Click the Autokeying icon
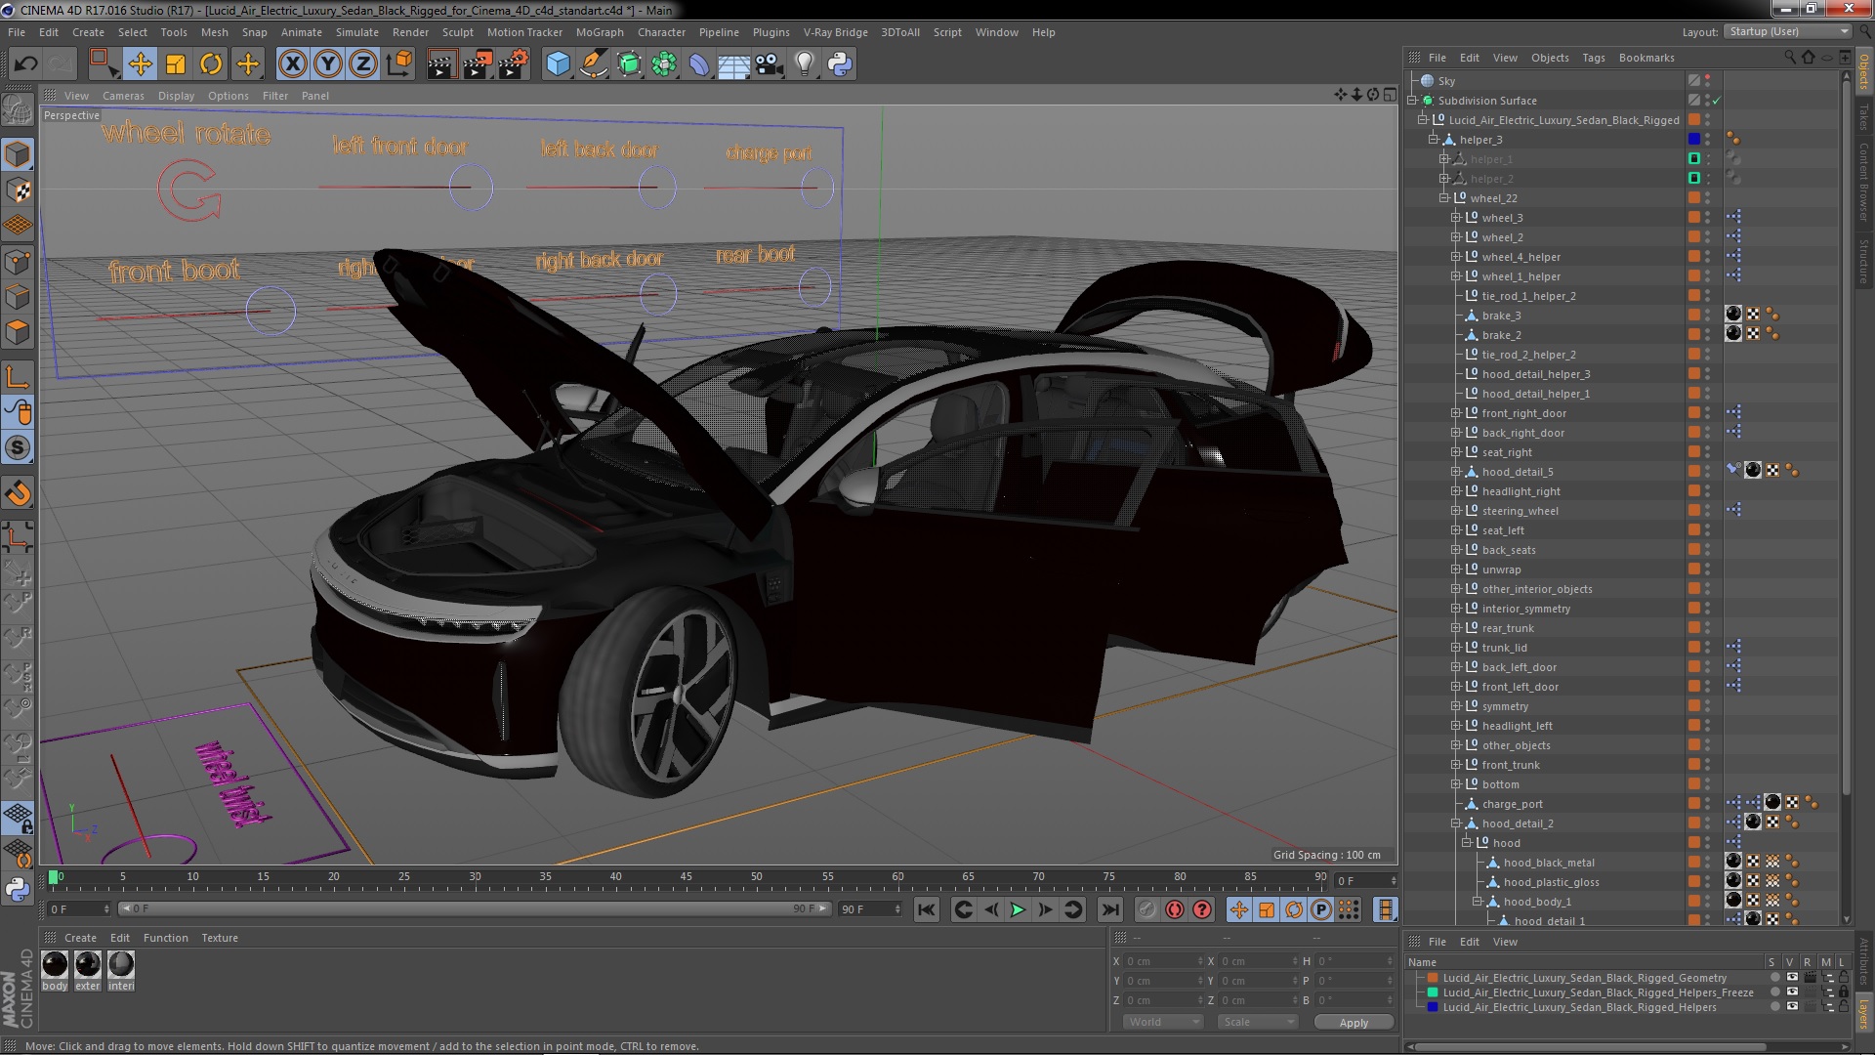 (x=1175, y=909)
